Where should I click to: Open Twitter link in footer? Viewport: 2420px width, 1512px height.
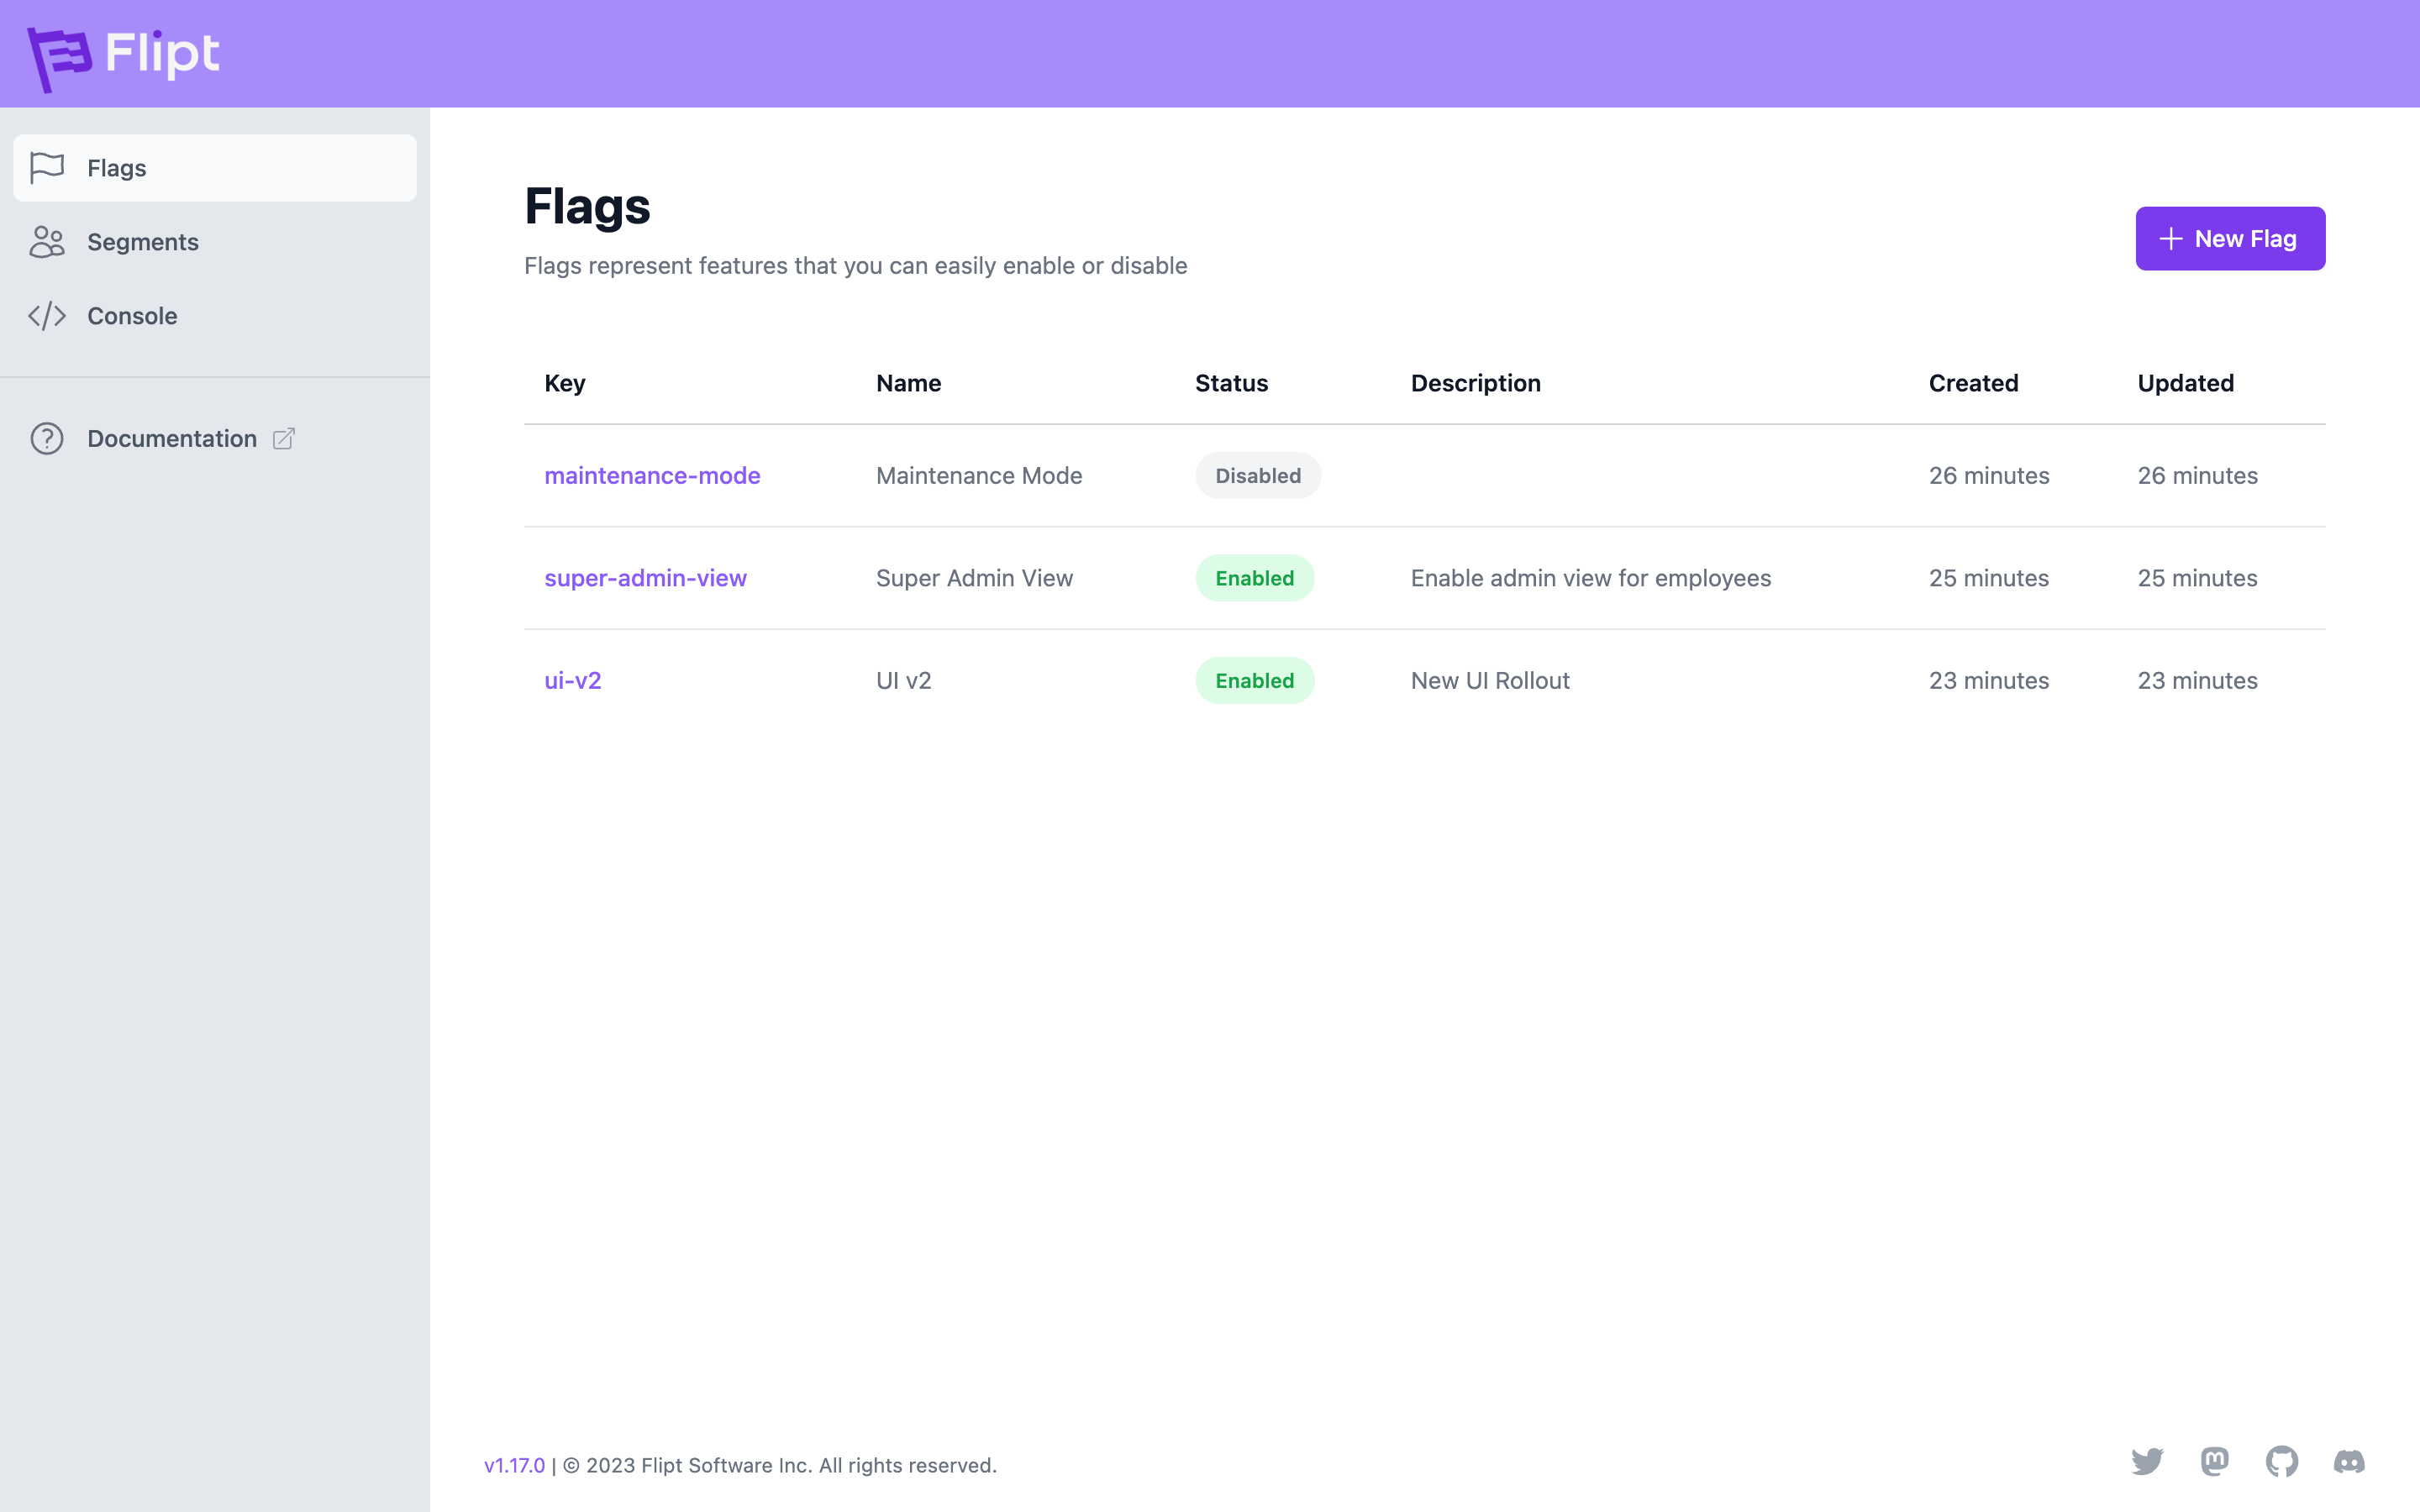click(x=2147, y=1462)
